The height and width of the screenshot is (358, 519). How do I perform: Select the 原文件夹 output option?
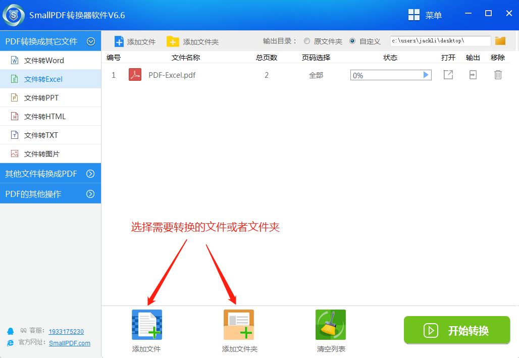point(307,41)
